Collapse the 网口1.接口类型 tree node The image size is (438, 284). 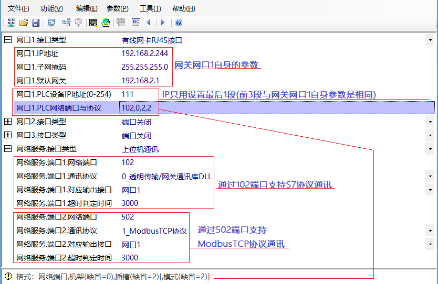(x=8, y=40)
